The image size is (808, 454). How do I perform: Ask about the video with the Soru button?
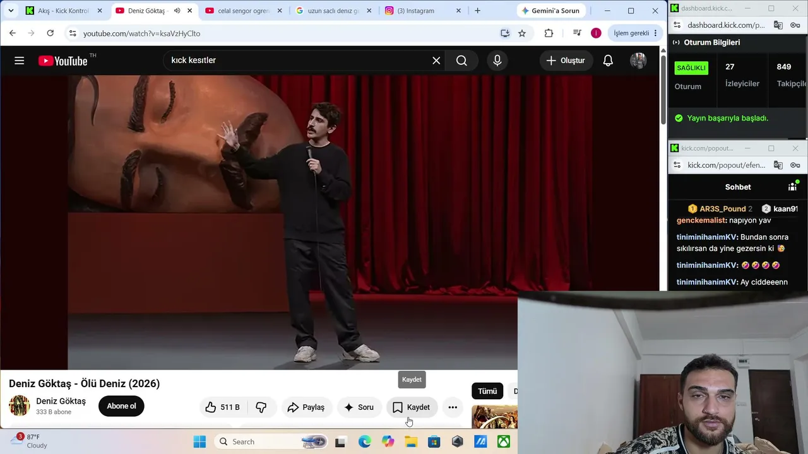pos(359,407)
